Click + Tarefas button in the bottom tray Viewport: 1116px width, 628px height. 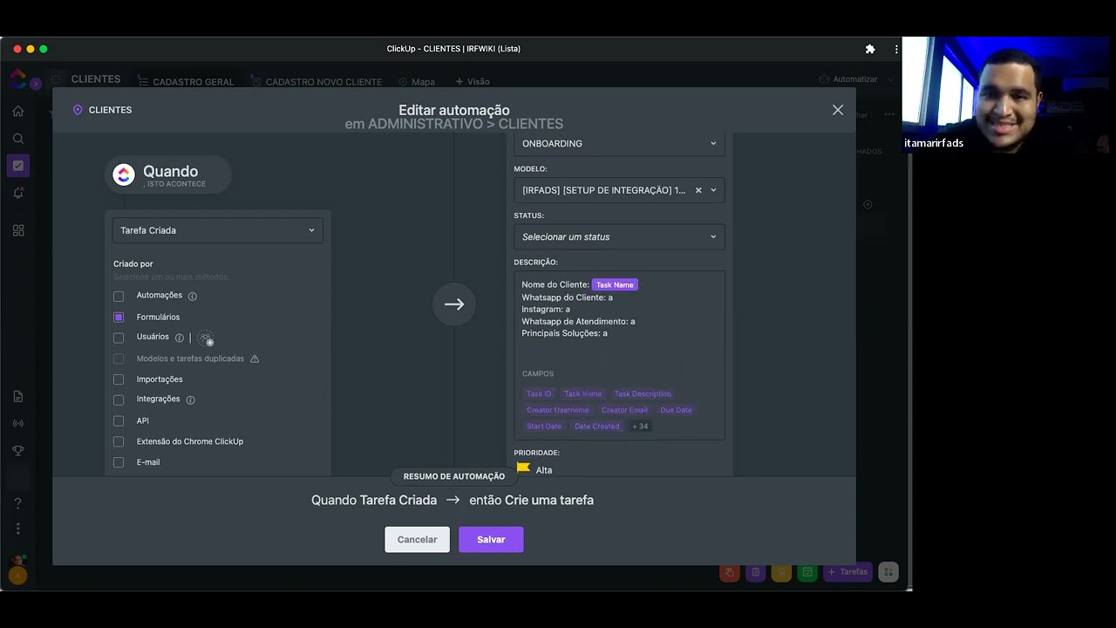pyautogui.click(x=847, y=572)
